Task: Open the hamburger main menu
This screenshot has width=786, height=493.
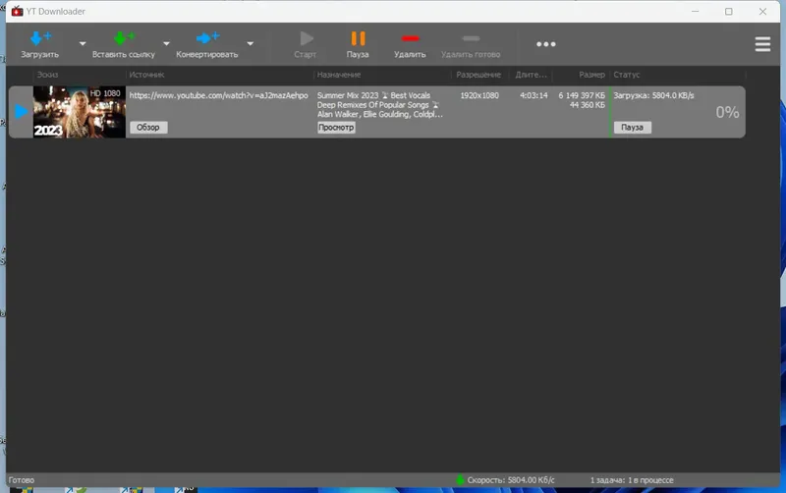Action: (762, 44)
